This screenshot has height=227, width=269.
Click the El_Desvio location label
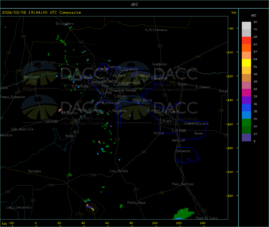point(70,113)
